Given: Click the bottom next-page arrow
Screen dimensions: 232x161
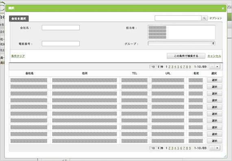Looking at the screenshot, I should point(217,148).
